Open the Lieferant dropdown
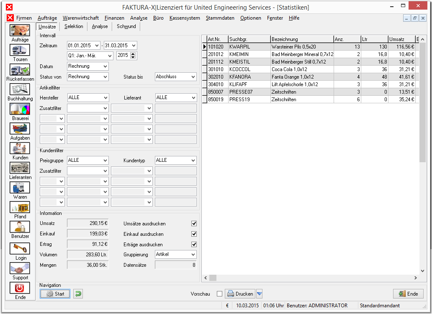Screen dimensions: 432x314 193,98
